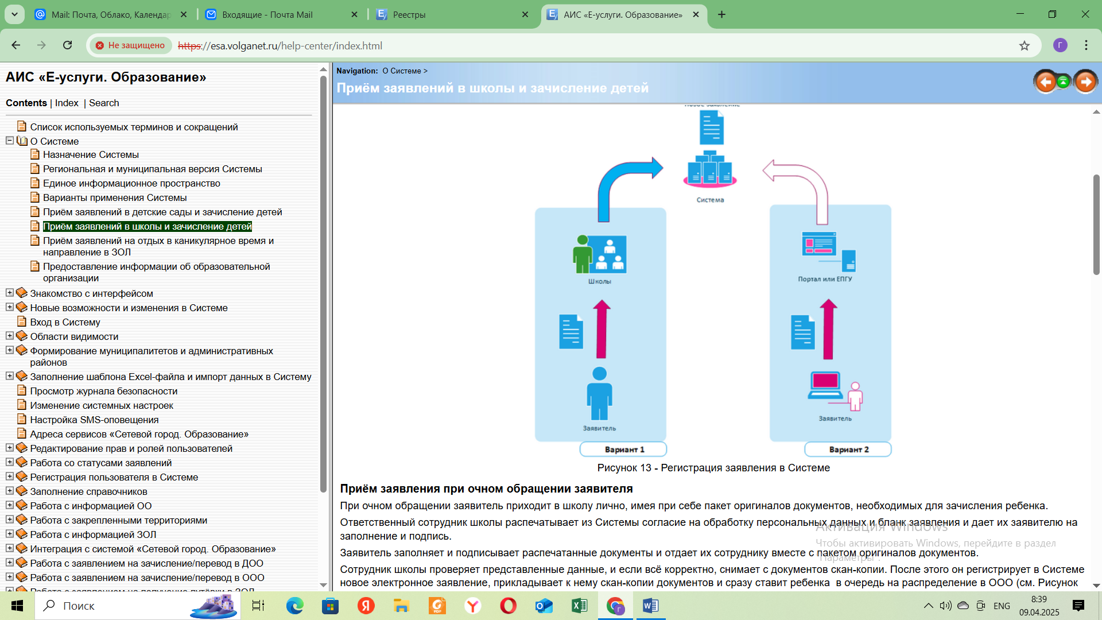Click the taskbar search box 'Поиск'
This screenshot has height=620, width=1102.
pyautogui.click(x=138, y=606)
